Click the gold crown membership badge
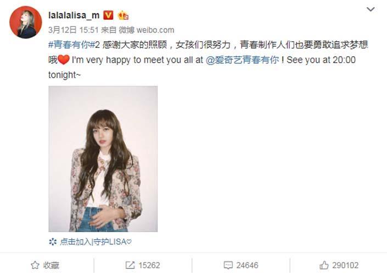Viewport: 387px width, 275px height. [x=123, y=15]
